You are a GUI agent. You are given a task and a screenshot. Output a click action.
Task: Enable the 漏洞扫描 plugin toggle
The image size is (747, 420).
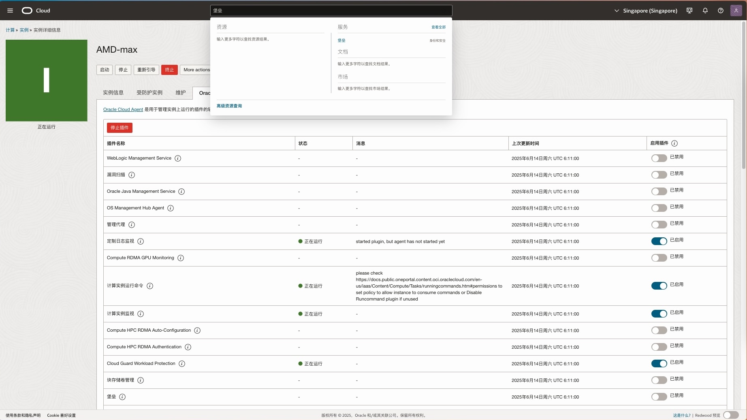tap(659, 175)
